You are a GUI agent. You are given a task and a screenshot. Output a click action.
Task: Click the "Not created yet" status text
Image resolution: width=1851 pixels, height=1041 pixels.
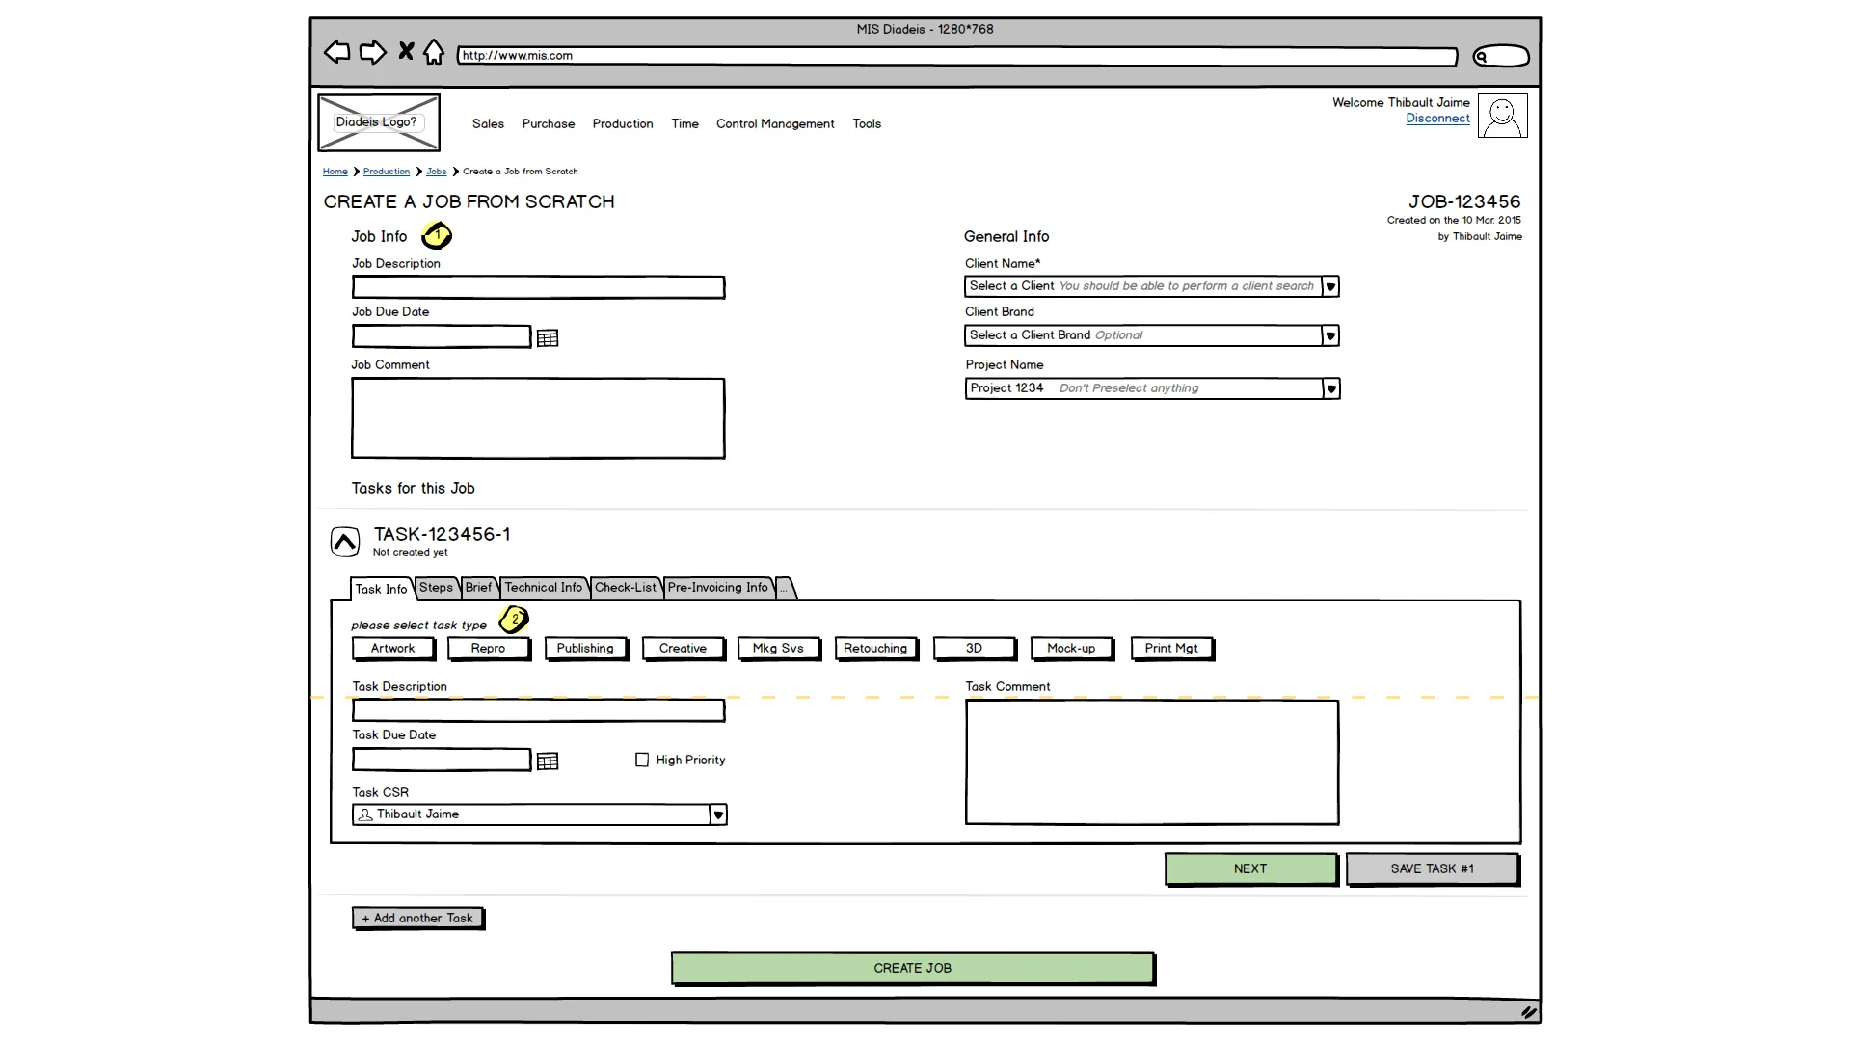pyautogui.click(x=410, y=553)
